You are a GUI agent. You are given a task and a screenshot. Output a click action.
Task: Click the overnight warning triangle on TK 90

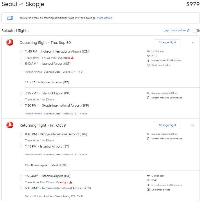pyautogui.click(x=71, y=182)
